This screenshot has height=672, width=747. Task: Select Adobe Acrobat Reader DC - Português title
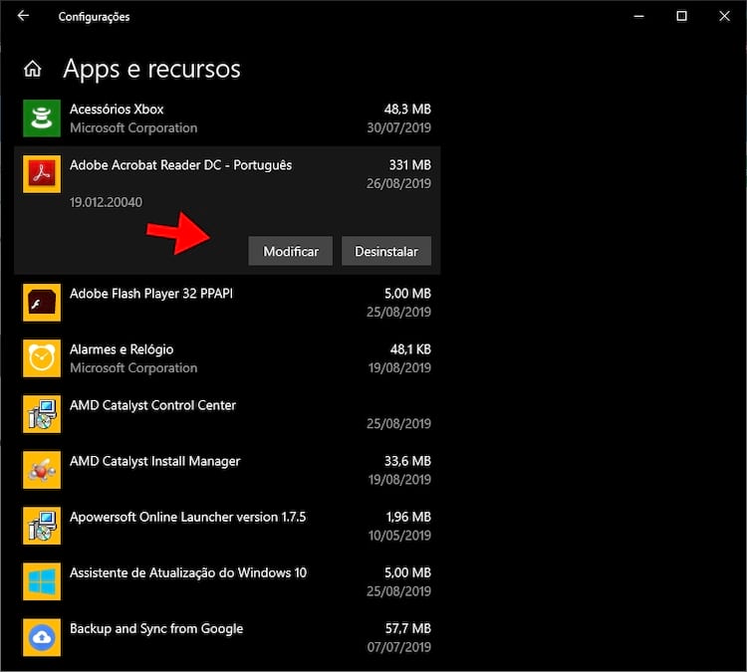181,165
